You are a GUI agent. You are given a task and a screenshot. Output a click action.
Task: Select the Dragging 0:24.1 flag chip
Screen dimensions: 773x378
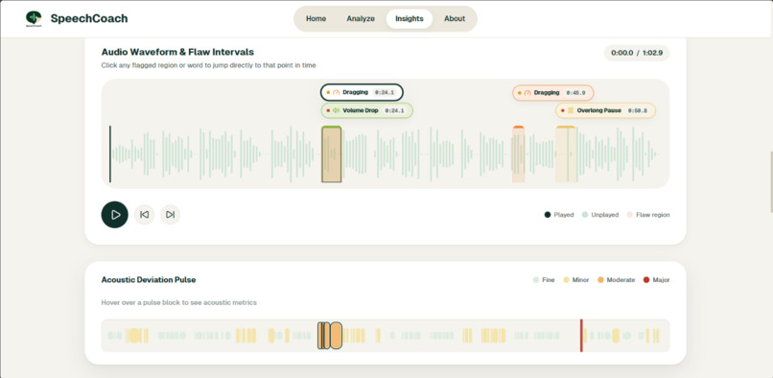pos(362,92)
